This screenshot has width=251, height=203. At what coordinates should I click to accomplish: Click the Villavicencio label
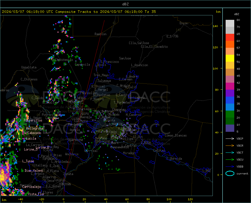[62, 60]
